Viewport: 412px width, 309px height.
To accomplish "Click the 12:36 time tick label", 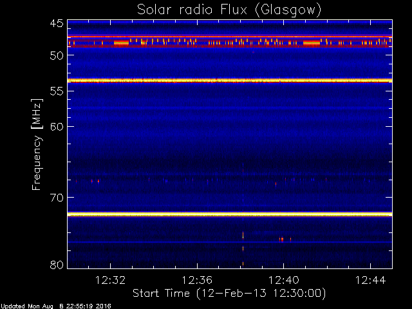I will tap(197, 280).
